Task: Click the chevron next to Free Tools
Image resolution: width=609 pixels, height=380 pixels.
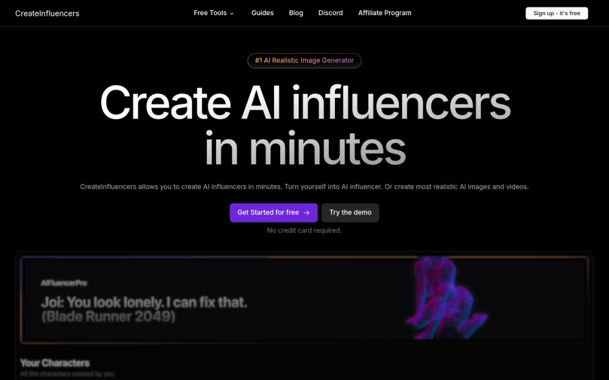Action: pos(232,13)
